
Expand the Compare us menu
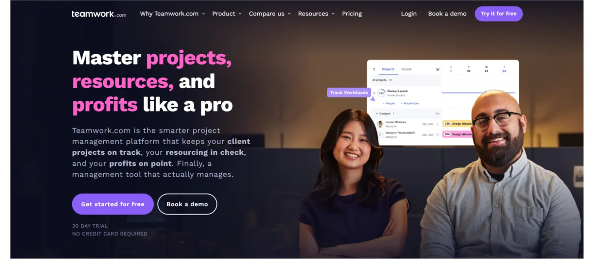pos(270,14)
